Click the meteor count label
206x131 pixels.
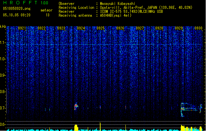click(x=47, y=10)
